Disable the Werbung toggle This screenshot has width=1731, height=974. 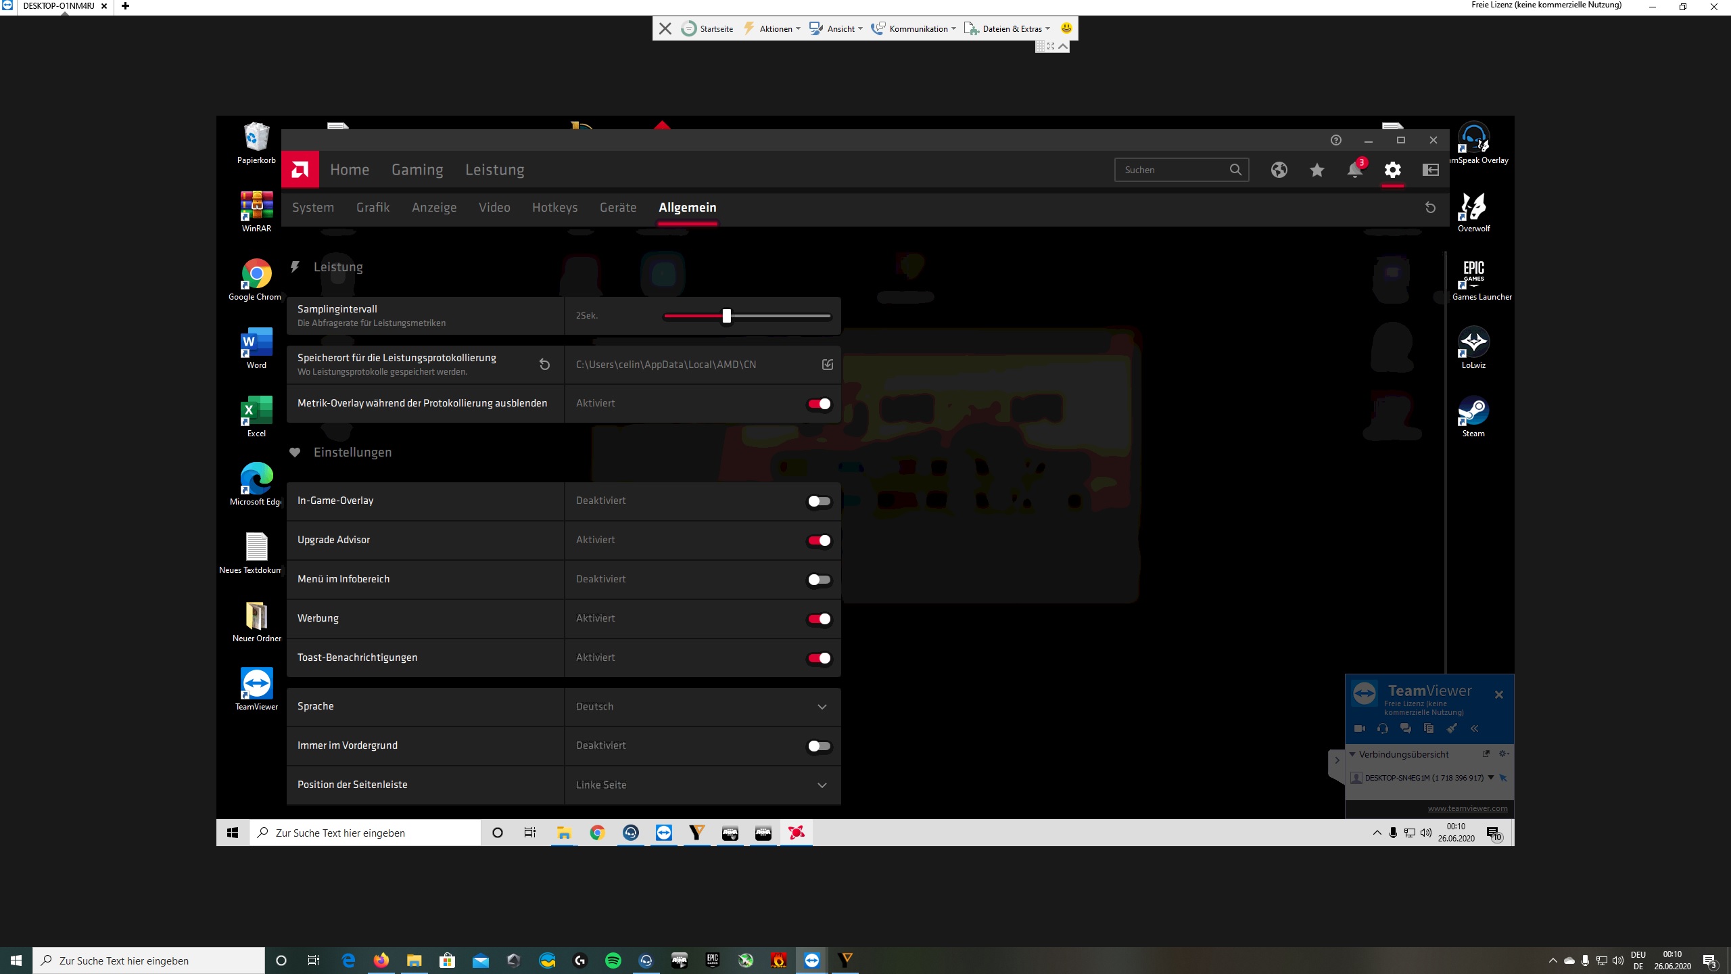[x=819, y=619]
